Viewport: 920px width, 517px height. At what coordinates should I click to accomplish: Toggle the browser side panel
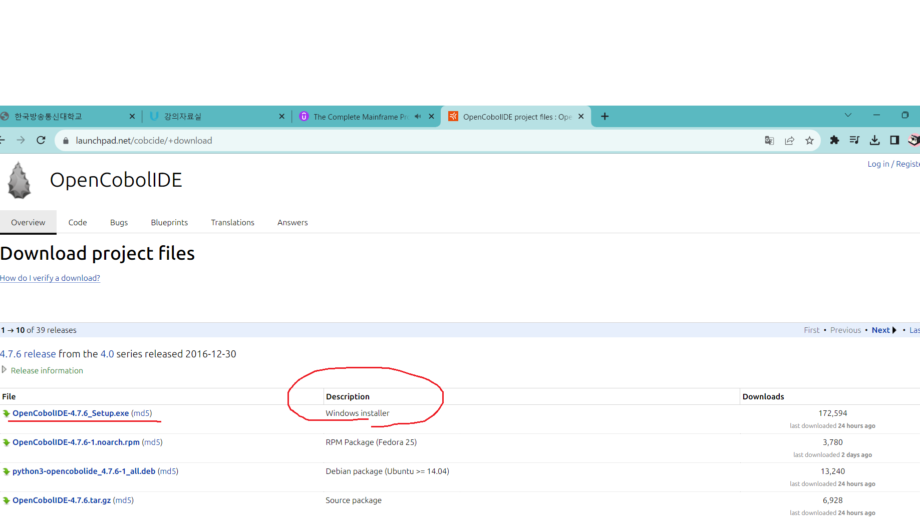pos(894,141)
